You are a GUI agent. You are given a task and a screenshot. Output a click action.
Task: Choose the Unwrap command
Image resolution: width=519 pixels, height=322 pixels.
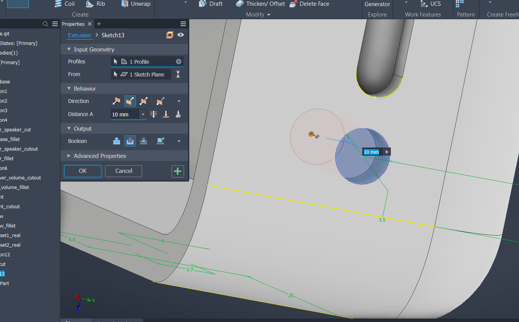point(136,4)
